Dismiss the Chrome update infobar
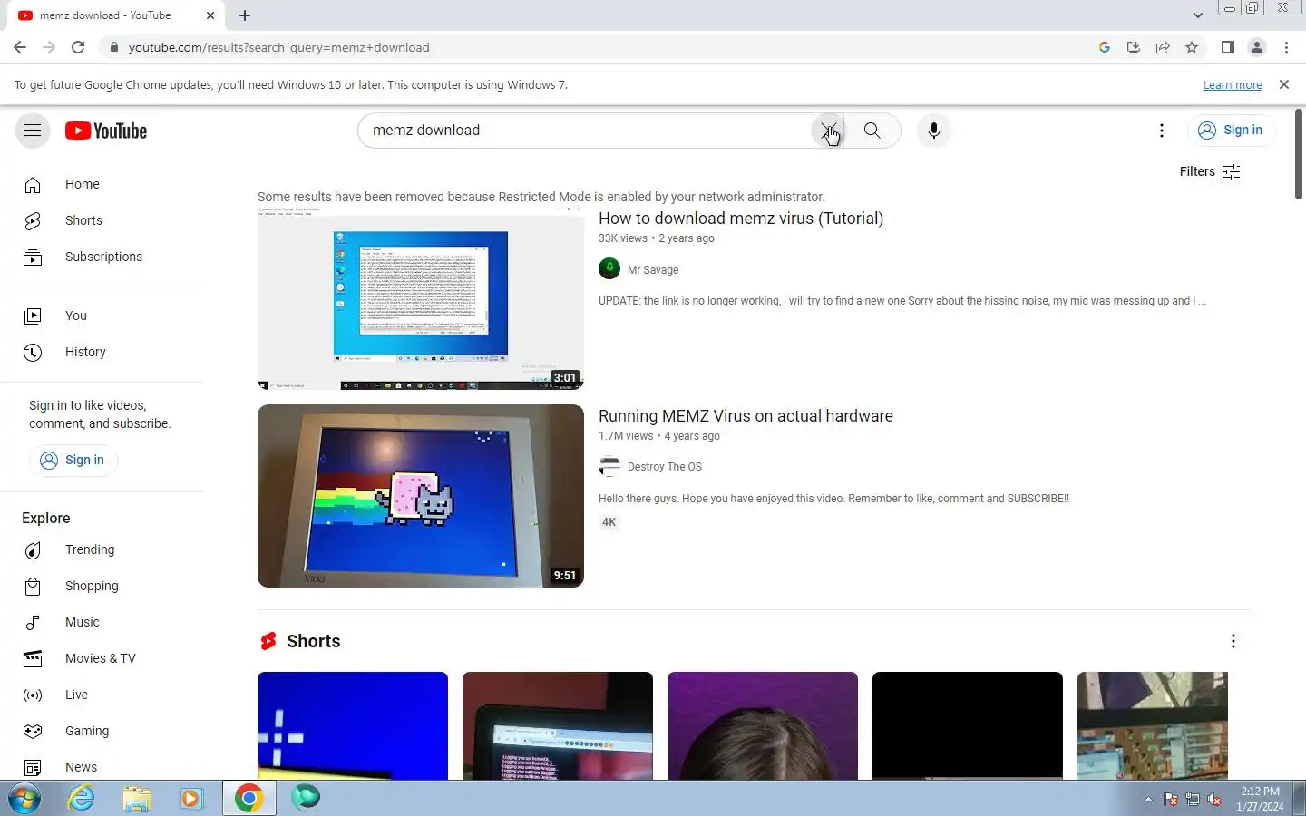 (1283, 84)
